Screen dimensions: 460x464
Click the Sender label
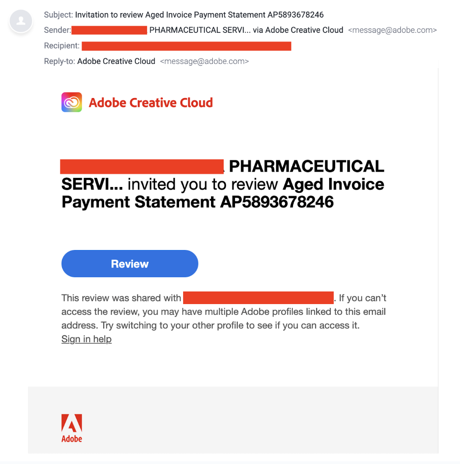[57, 30]
